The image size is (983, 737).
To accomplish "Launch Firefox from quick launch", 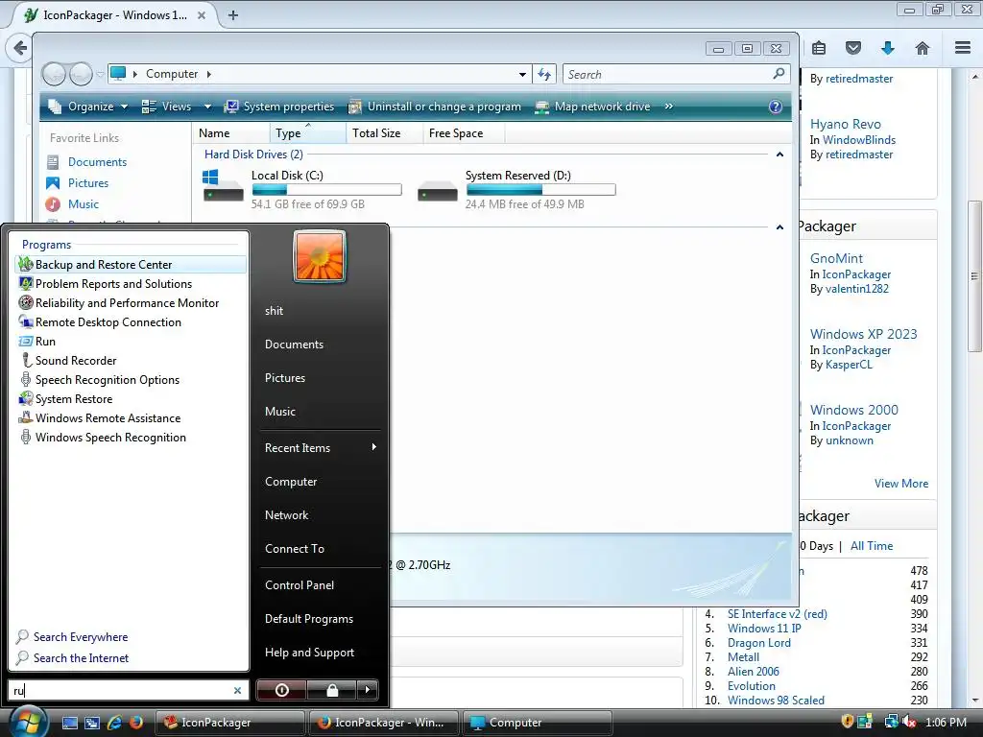I will (x=136, y=723).
